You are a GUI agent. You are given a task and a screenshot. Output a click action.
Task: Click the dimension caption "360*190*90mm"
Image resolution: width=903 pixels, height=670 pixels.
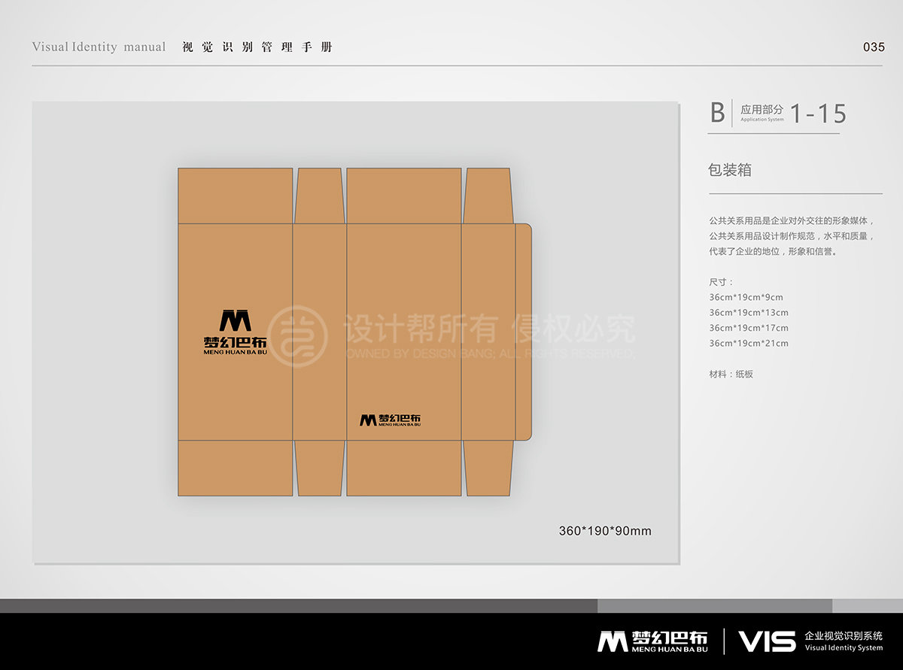point(605,531)
